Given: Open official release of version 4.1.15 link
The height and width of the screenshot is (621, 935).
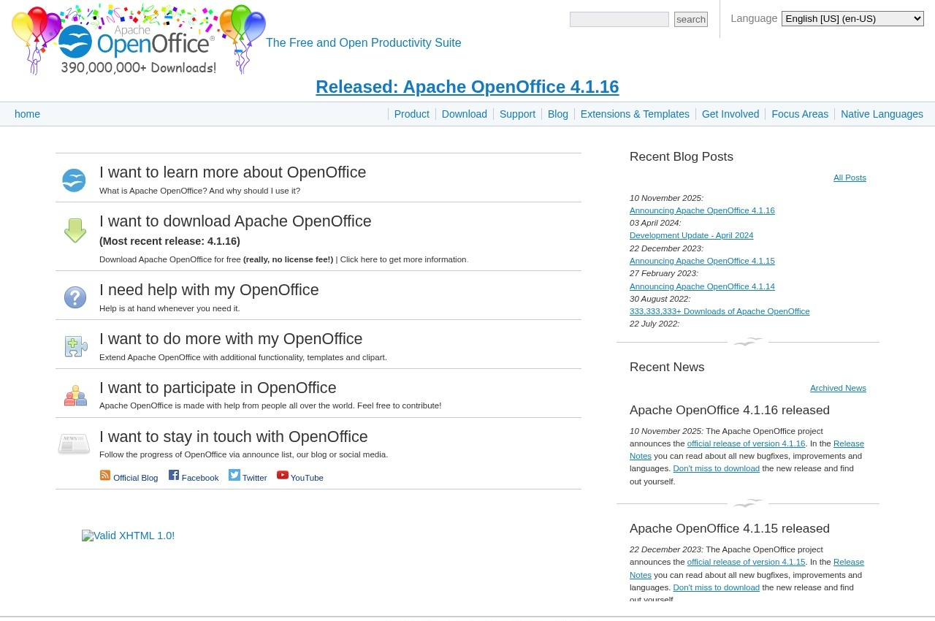Looking at the screenshot, I should (746, 562).
